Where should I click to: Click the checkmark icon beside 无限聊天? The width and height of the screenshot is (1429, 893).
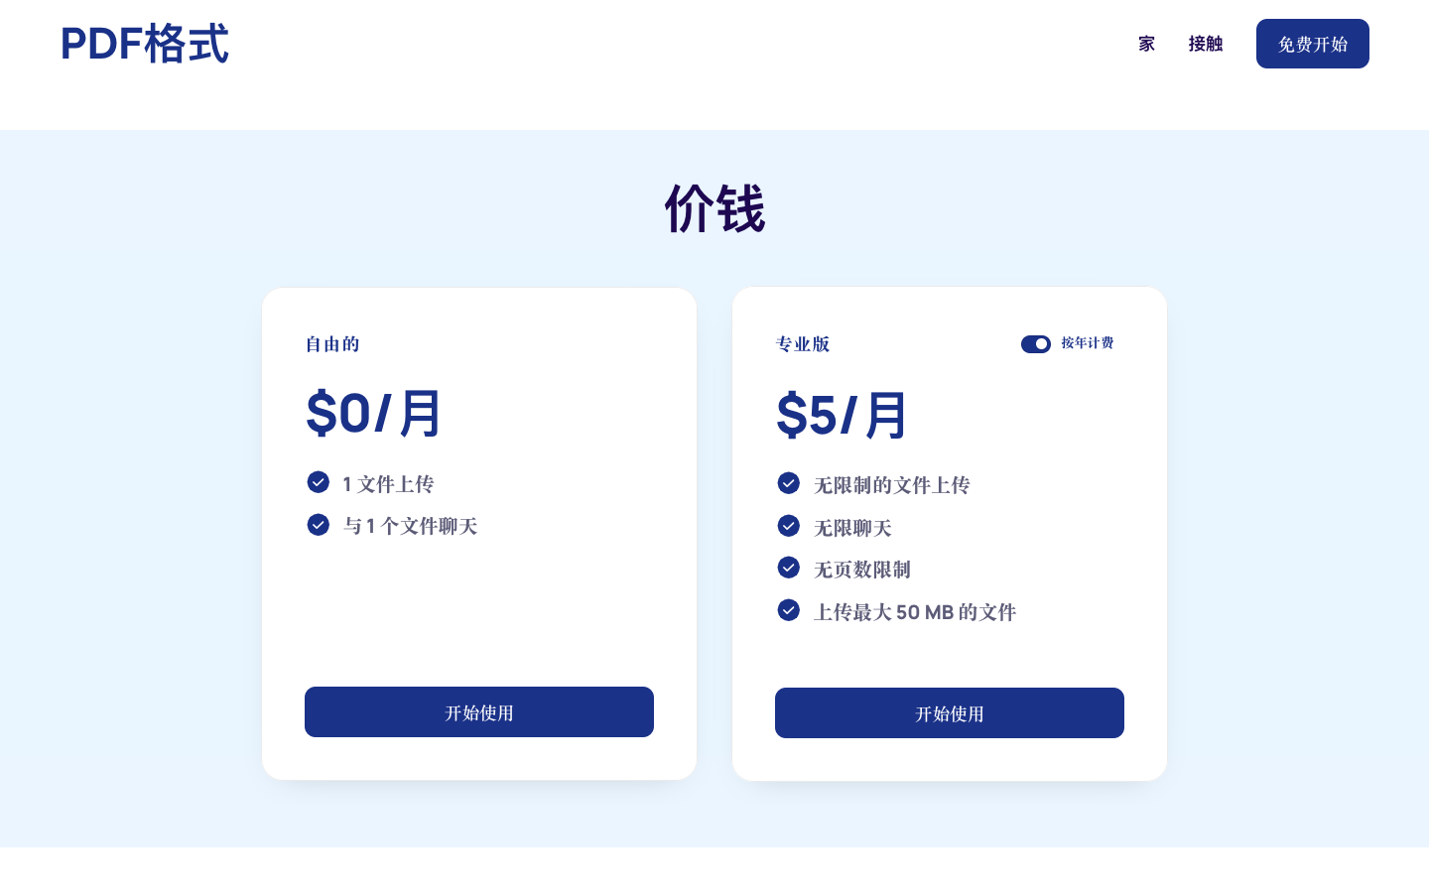pyautogui.click(x=788, y=526)
